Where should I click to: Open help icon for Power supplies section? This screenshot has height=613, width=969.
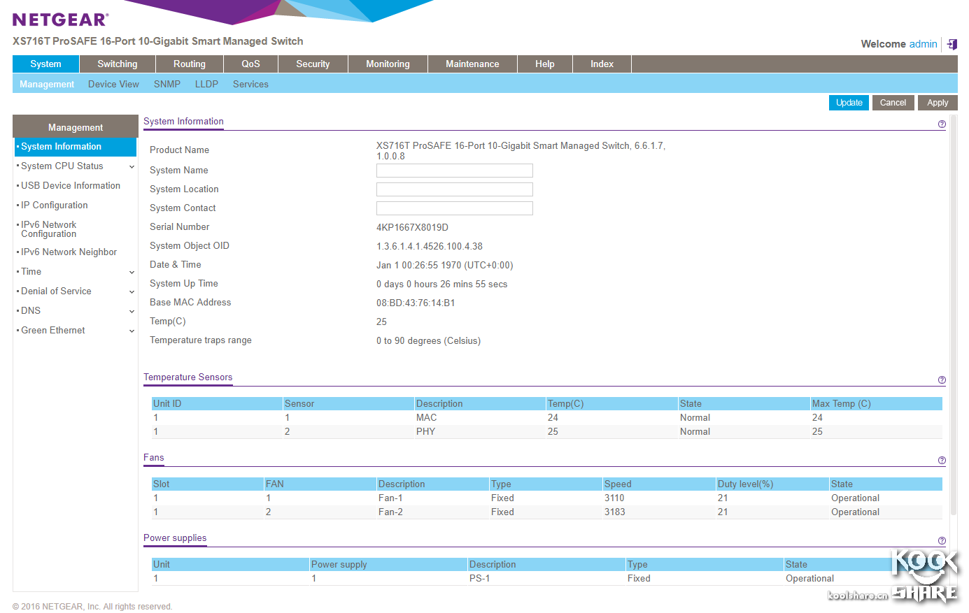[x=942, y=541]
